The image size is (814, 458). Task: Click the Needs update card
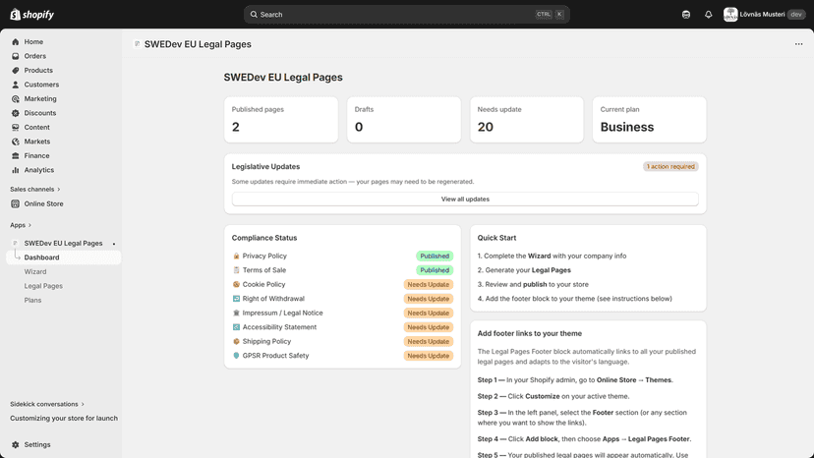tap(526, 120)
